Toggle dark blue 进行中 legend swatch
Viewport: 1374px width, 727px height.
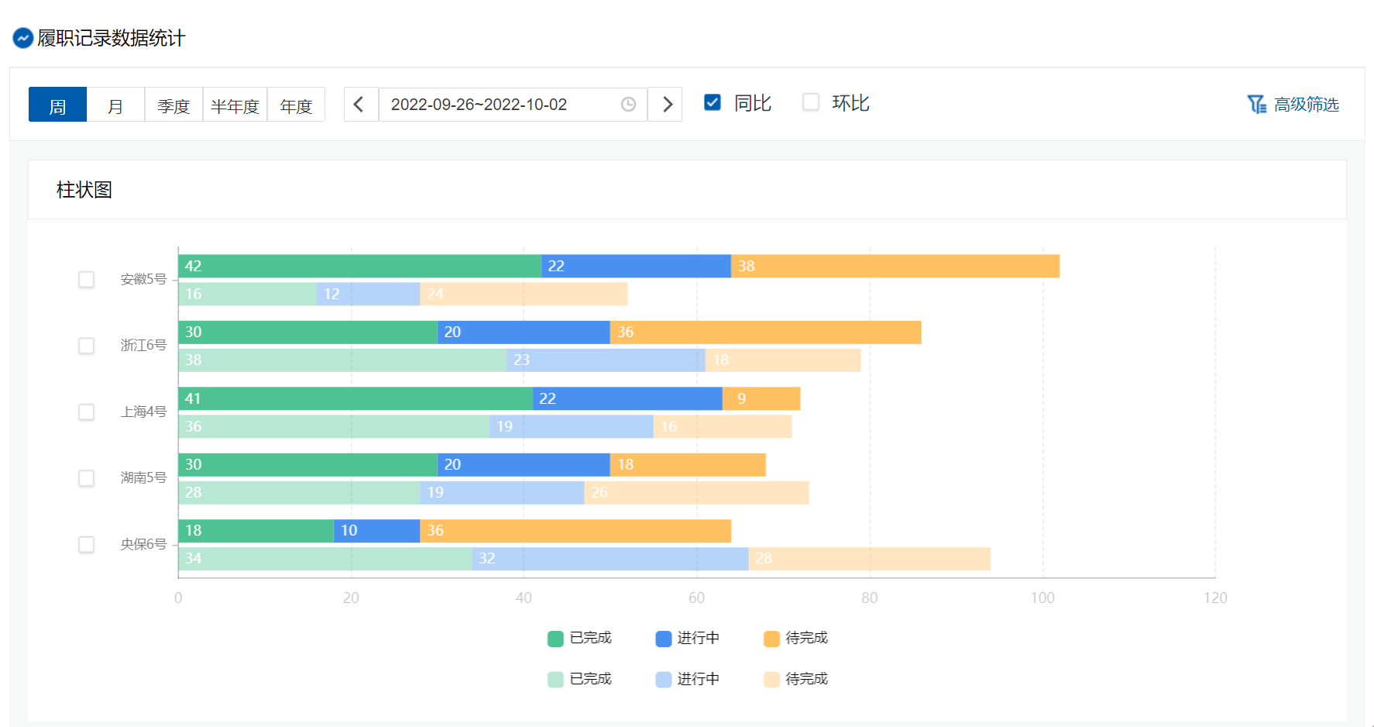point(664,639)
